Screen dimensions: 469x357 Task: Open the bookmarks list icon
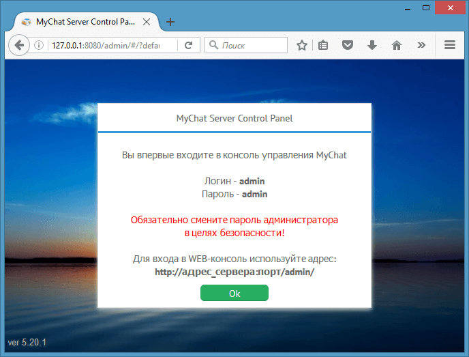coord(323,46)
